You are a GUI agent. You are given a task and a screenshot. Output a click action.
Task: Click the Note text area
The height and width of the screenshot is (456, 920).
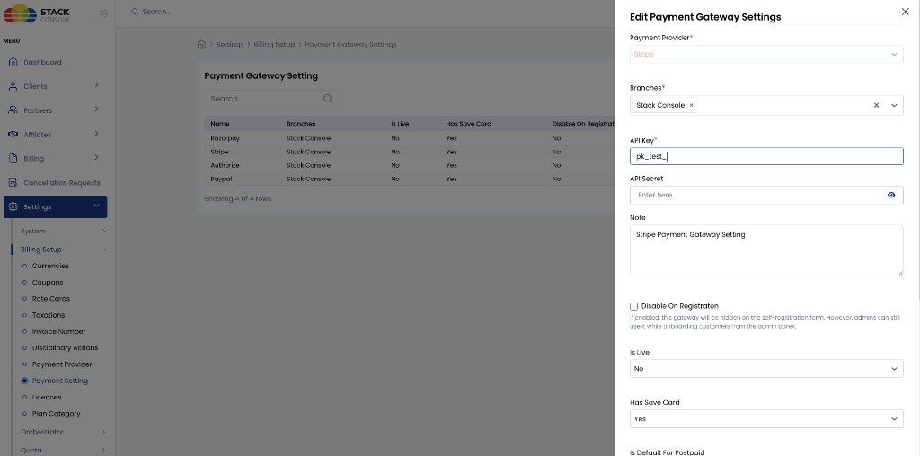766,250
